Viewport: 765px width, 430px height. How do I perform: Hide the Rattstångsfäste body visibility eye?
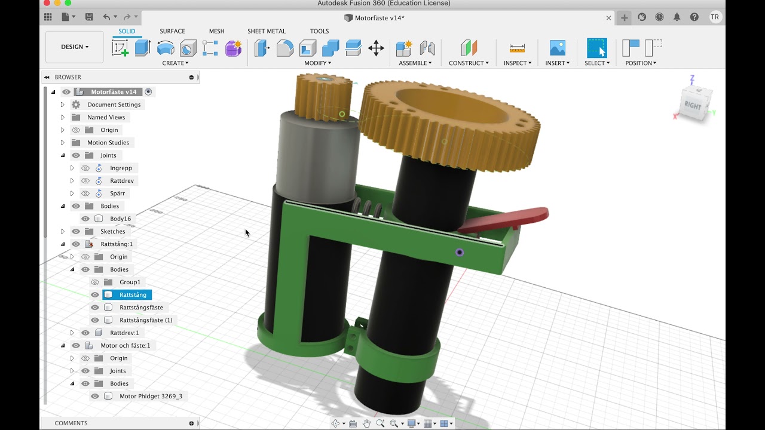[x=94, y=308]
